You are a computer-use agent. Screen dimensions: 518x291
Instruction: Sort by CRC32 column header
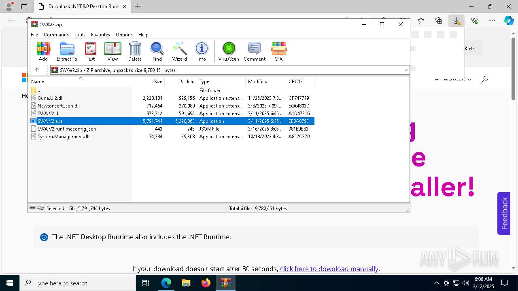point(300,81)
